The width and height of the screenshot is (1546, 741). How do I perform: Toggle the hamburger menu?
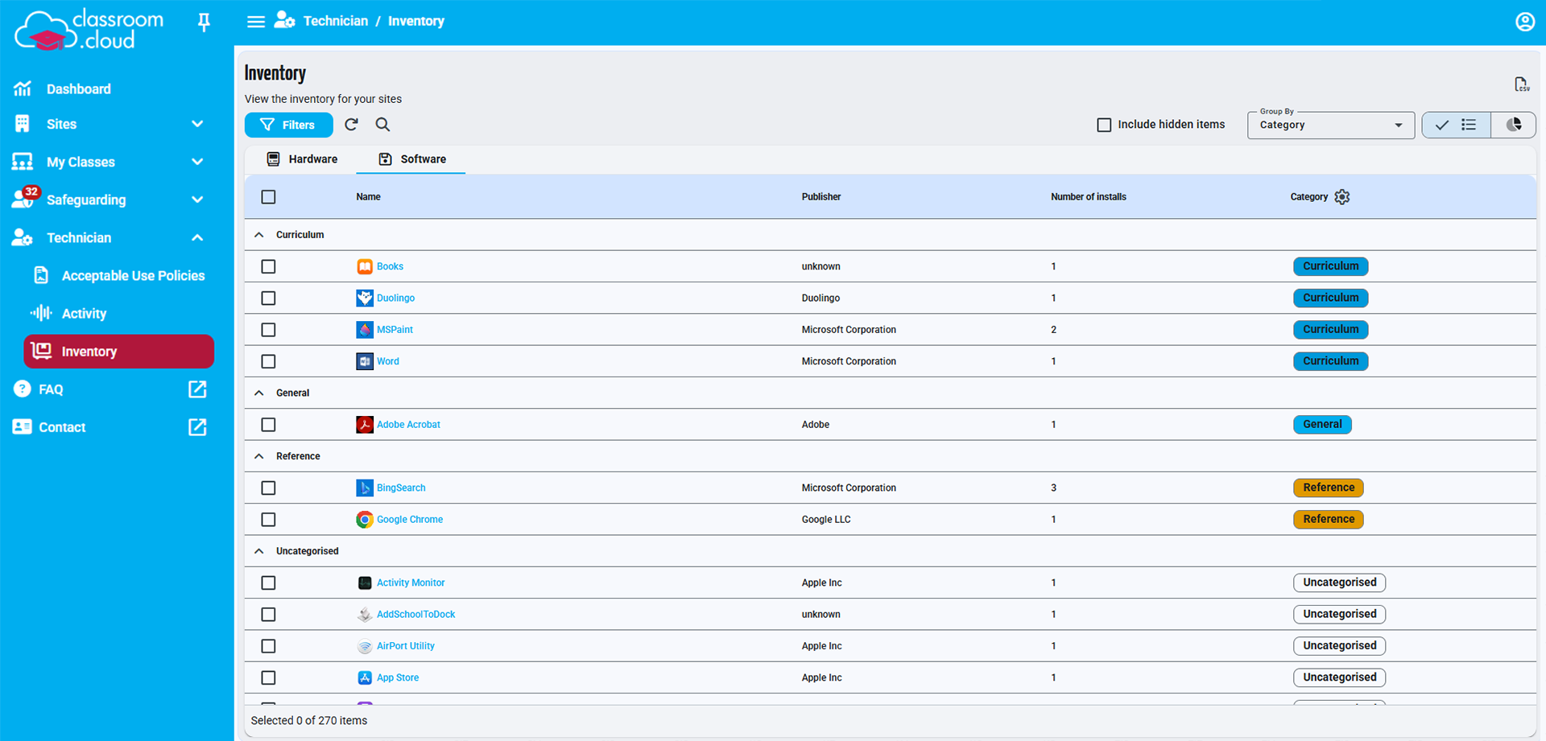(256, 22)
